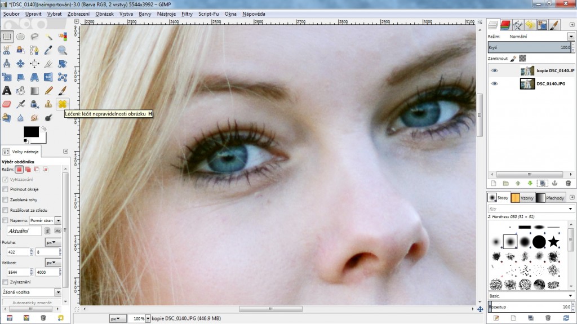This screenshot has height=324, width=577.
Task: Switch to the Přechody tab
Action: click(x=551, y=198)
